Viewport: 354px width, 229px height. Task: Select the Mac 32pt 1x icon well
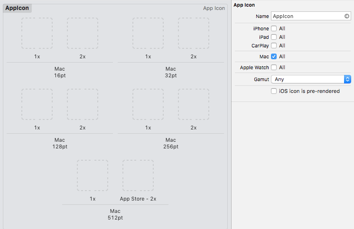point(148,33)
